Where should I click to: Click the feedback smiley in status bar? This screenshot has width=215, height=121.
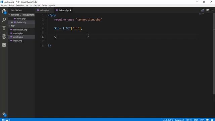[x=208, y=120]
